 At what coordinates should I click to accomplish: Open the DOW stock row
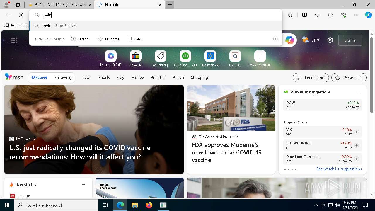point(322,105)
